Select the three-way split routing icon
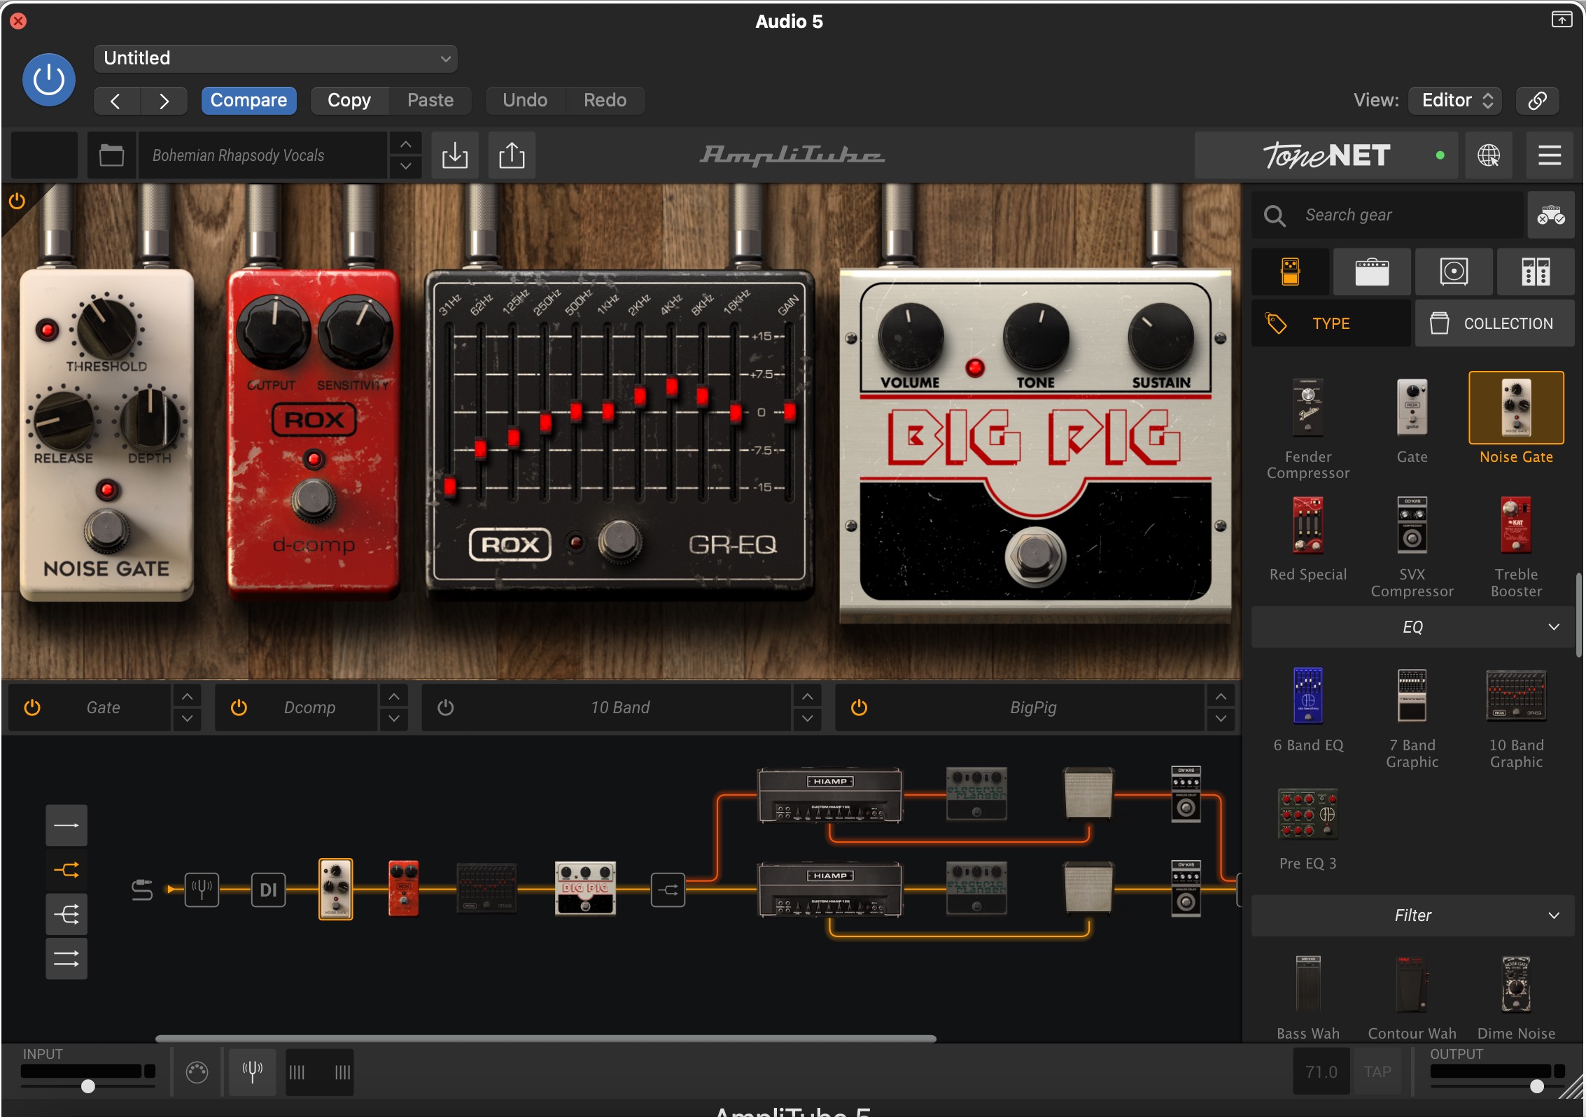 (x=66, y=914)
